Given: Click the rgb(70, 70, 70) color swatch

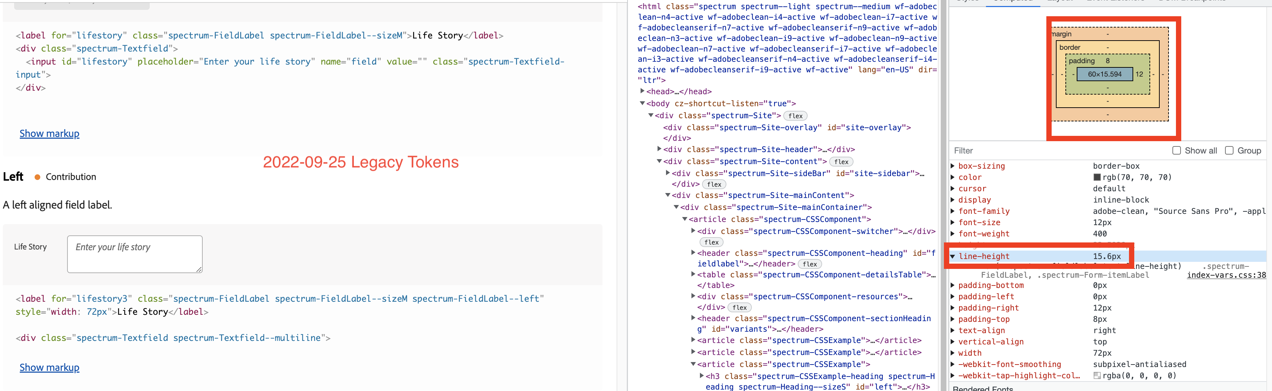Looking at the screenshot, I should [x=1097, y=177].
